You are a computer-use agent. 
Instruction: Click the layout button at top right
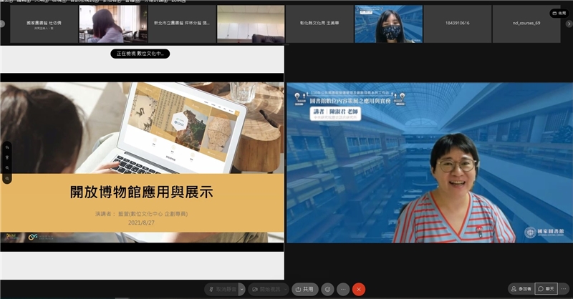pyautogui.click(x=559, y=13)
